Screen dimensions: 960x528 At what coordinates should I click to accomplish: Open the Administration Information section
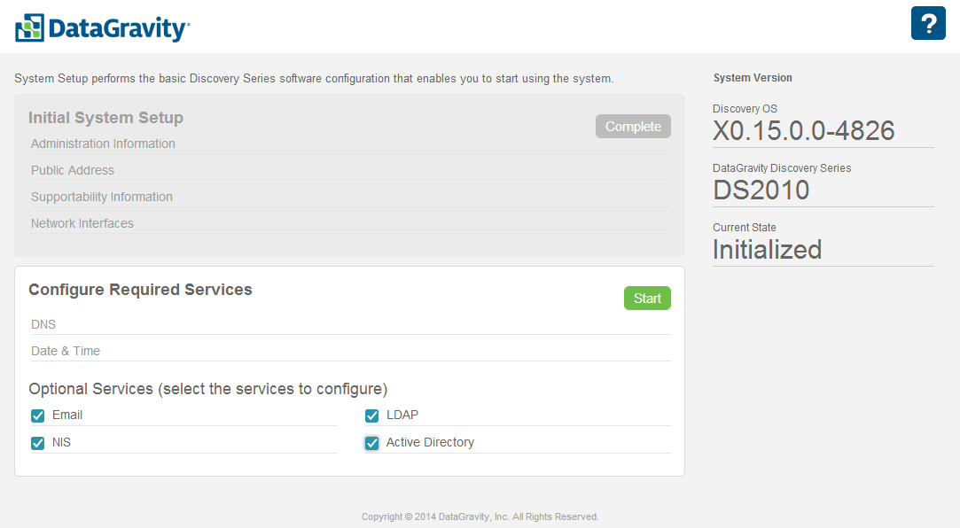pyautogui.click(x=102, y=143)
